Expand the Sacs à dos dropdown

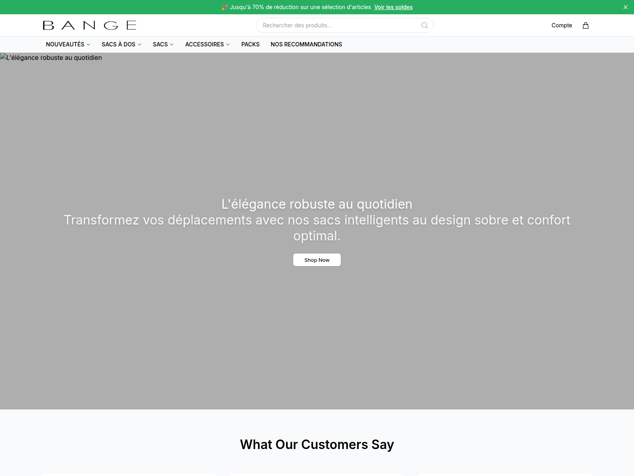click(121, 44)
